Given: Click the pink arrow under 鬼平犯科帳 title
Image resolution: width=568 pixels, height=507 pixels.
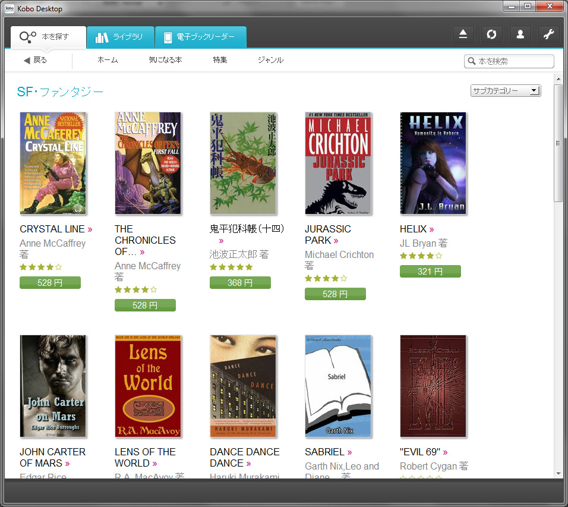Looking at the screenshot, I should tap(222, 241).
